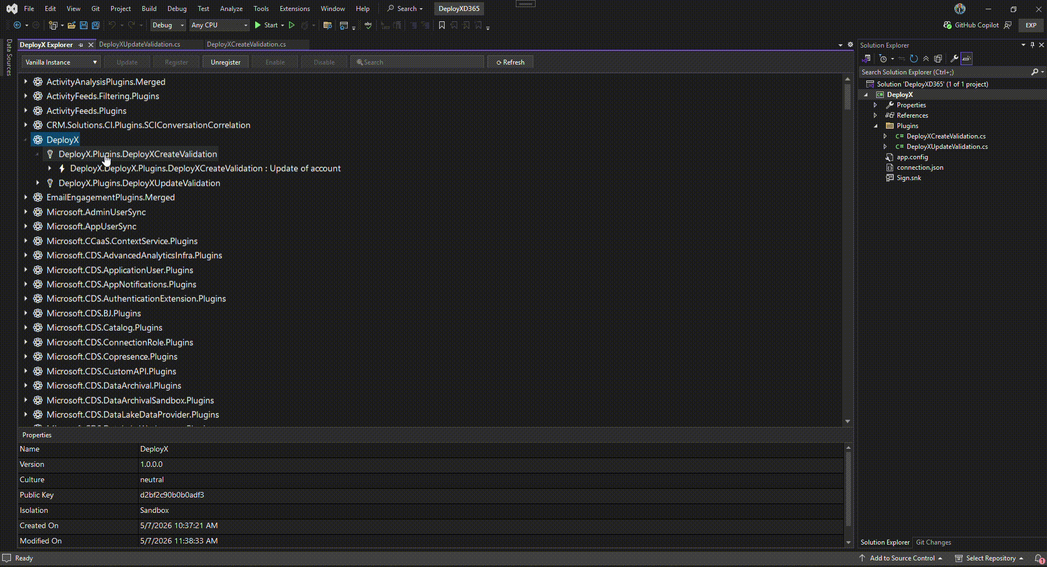The height and width of the screenshot is (567, 1047).
Task: Expand Microsoft.AdminUserSync tree node
Action: click(26, 212)
